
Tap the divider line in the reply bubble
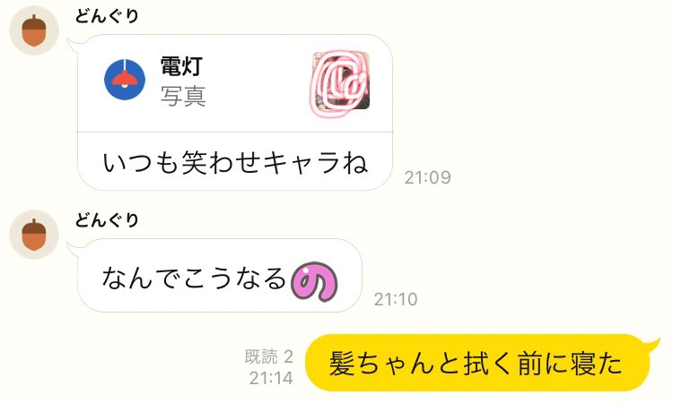tap(235, 133)
